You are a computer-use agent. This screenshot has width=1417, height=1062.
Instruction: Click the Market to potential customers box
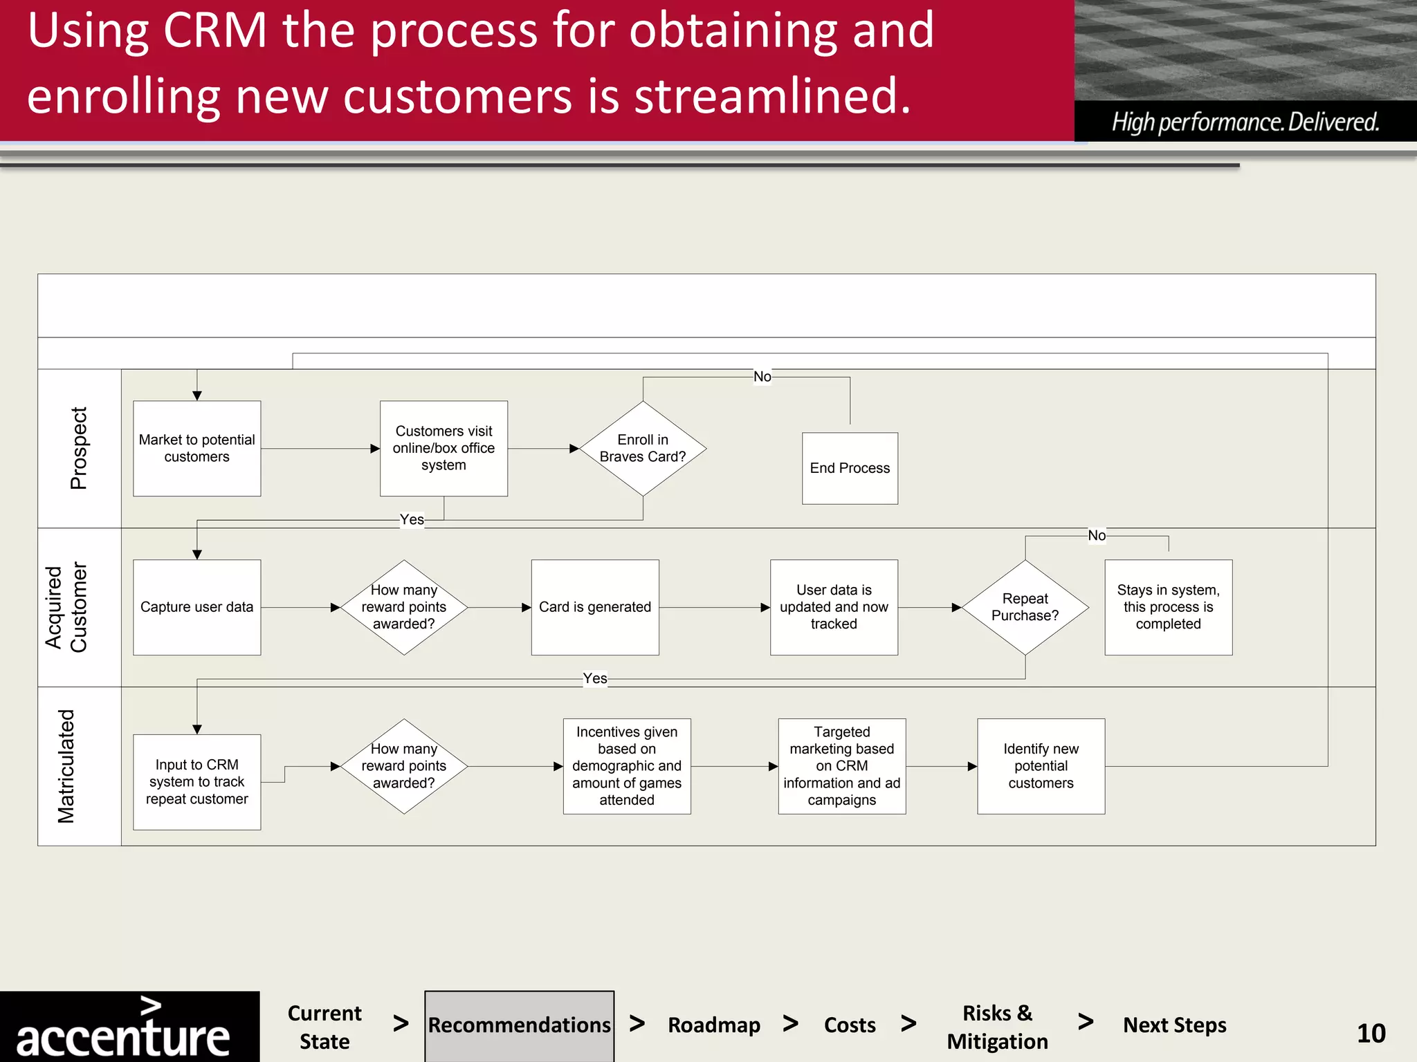(x=197, y=449)
